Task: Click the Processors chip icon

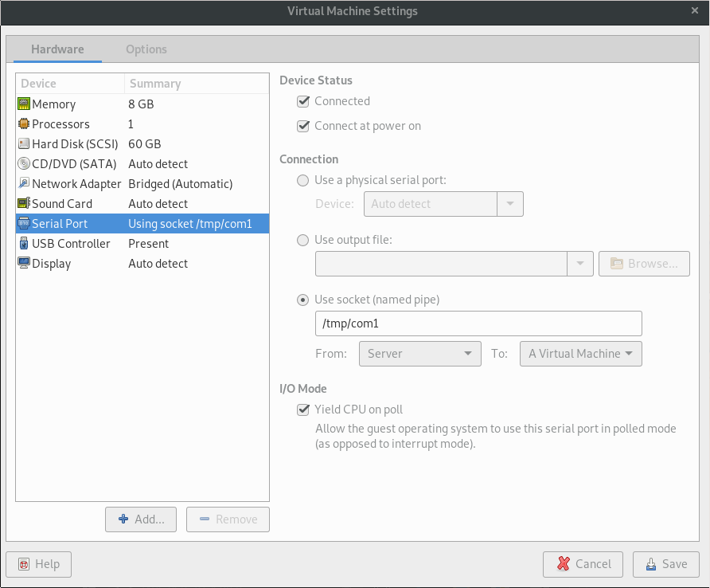Action: point(24,124)
